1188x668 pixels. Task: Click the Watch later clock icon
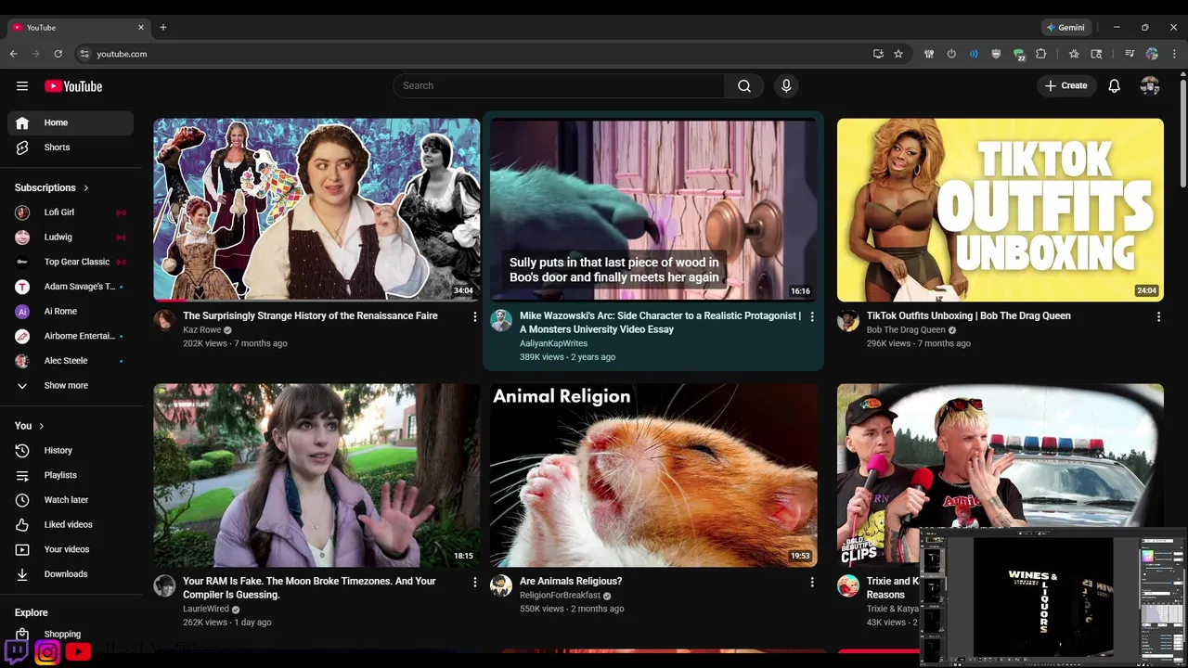click(22, 500)
